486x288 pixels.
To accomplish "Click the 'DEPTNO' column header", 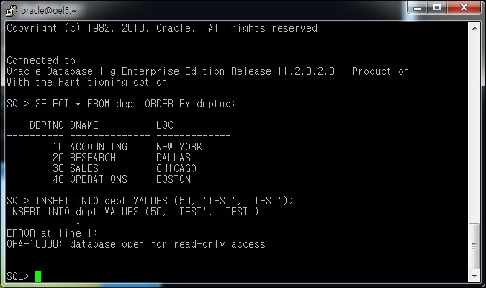I will (x=47, y=125).
